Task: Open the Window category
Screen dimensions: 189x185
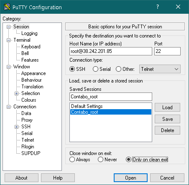Action: pyautogui.click(x=22, y=67)
